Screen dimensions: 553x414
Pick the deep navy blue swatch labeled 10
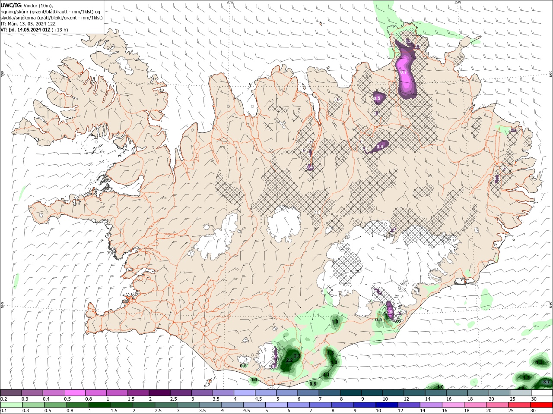point(387,405)
